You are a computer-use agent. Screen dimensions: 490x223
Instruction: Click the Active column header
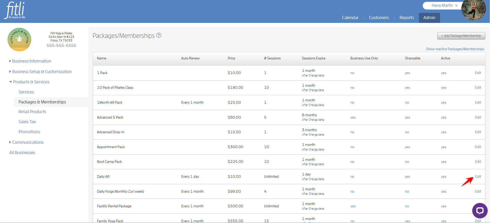coord(445,58)
